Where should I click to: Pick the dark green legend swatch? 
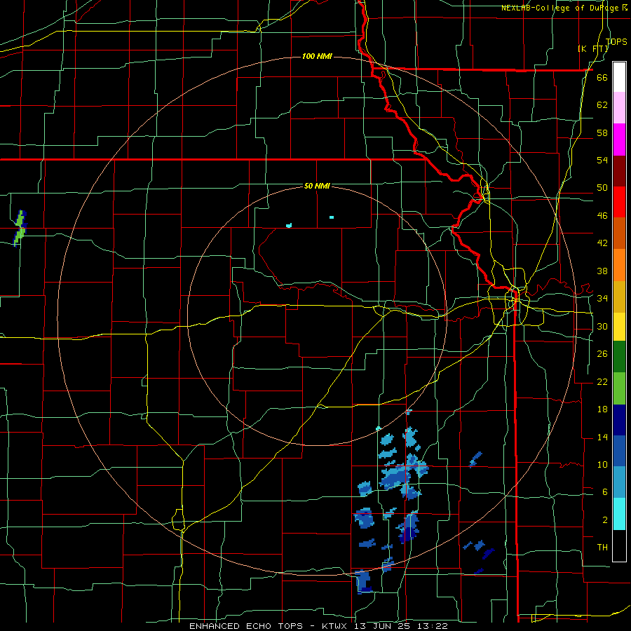[x=619, y=357]
